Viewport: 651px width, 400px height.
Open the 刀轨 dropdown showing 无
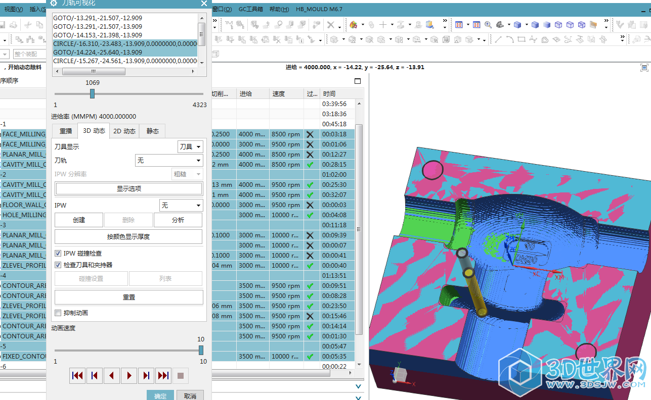[169, 160]
